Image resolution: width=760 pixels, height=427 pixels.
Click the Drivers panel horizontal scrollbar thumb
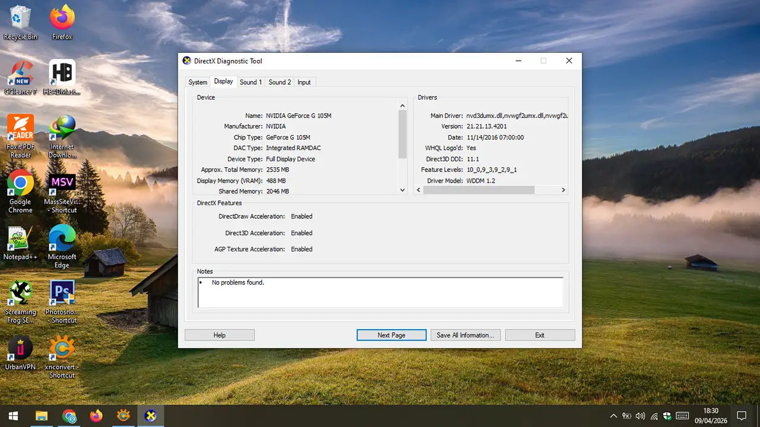click(x=479, y=190)
